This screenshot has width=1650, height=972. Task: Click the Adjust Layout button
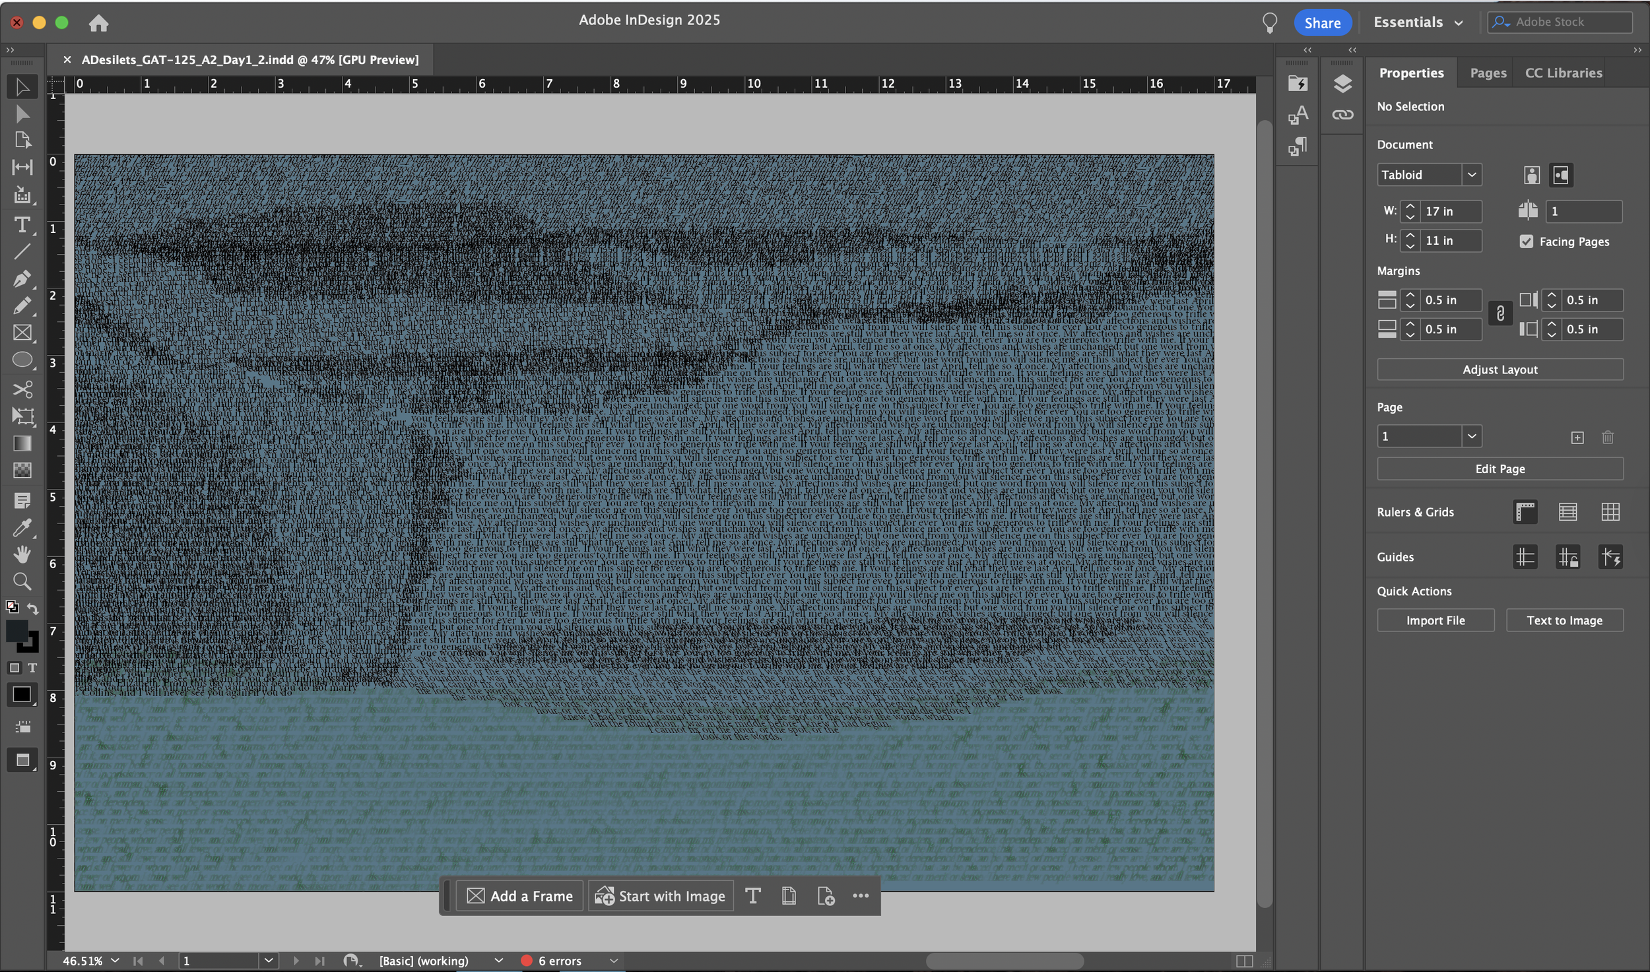pyautogui.click(x=1500, y=370)
